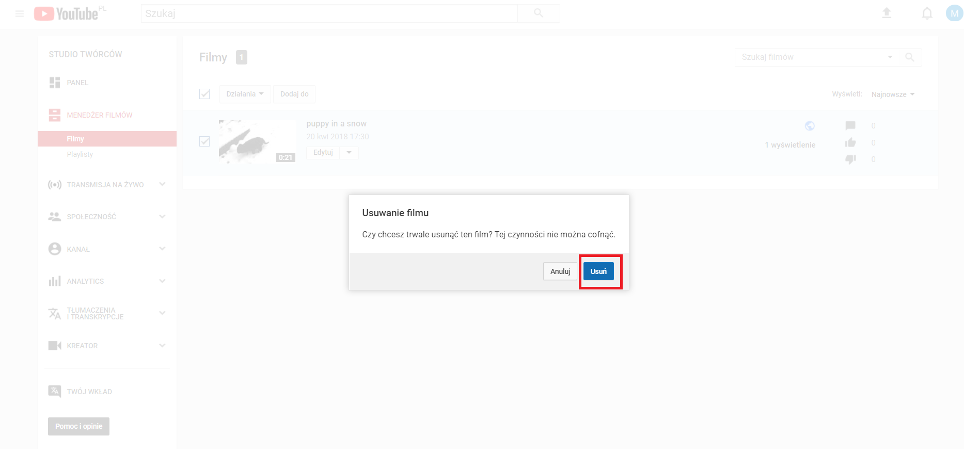Open the video search options arrow
This screenshot has width=964, height=469.
coord(890,57)
